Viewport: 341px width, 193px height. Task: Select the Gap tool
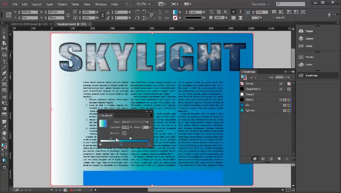click(4, 49)
